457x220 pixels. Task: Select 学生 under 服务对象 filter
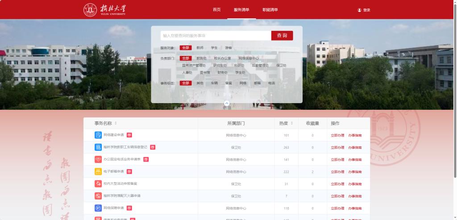click(214, 48)
